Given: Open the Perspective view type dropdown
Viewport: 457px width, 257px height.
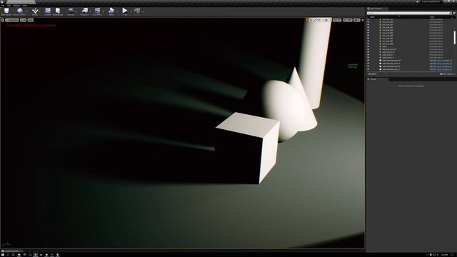Looking at the screenshot, I should coord(12,20).
